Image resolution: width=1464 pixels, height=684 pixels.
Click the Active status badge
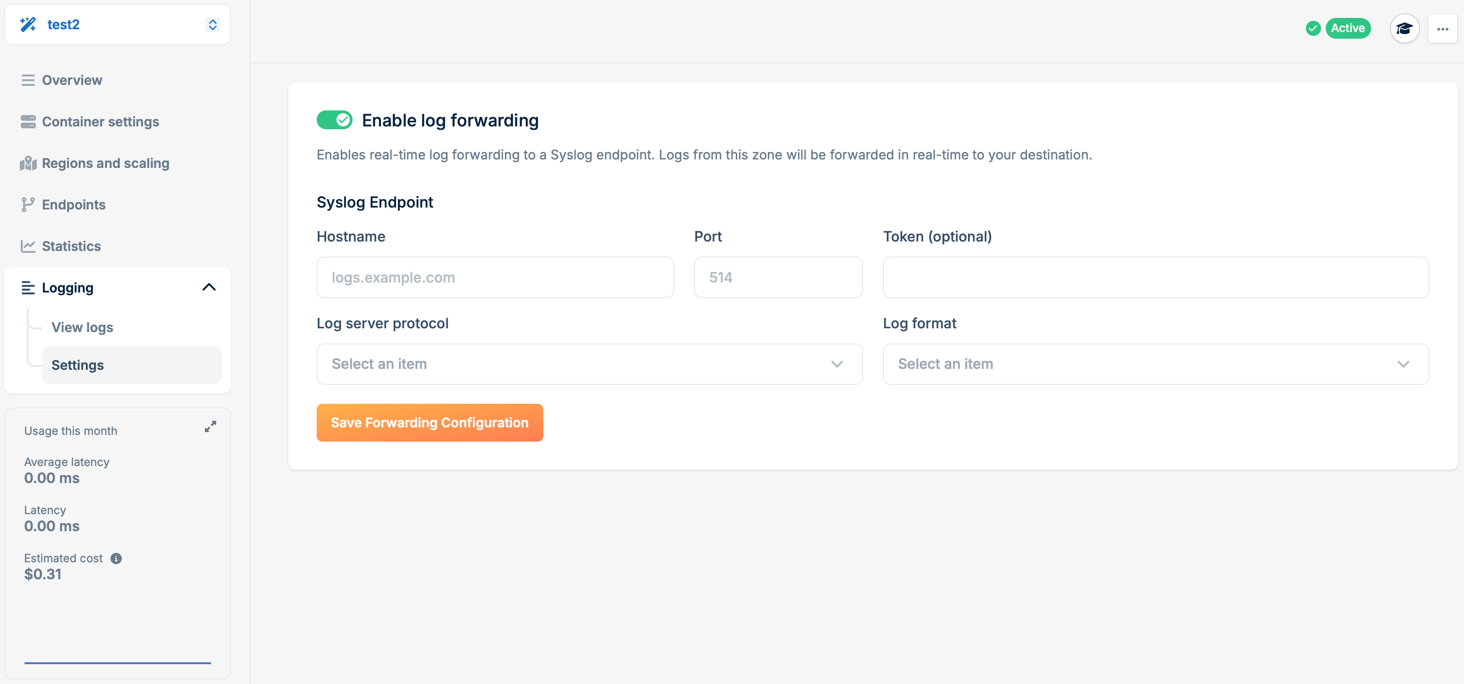pos(1347,28)
